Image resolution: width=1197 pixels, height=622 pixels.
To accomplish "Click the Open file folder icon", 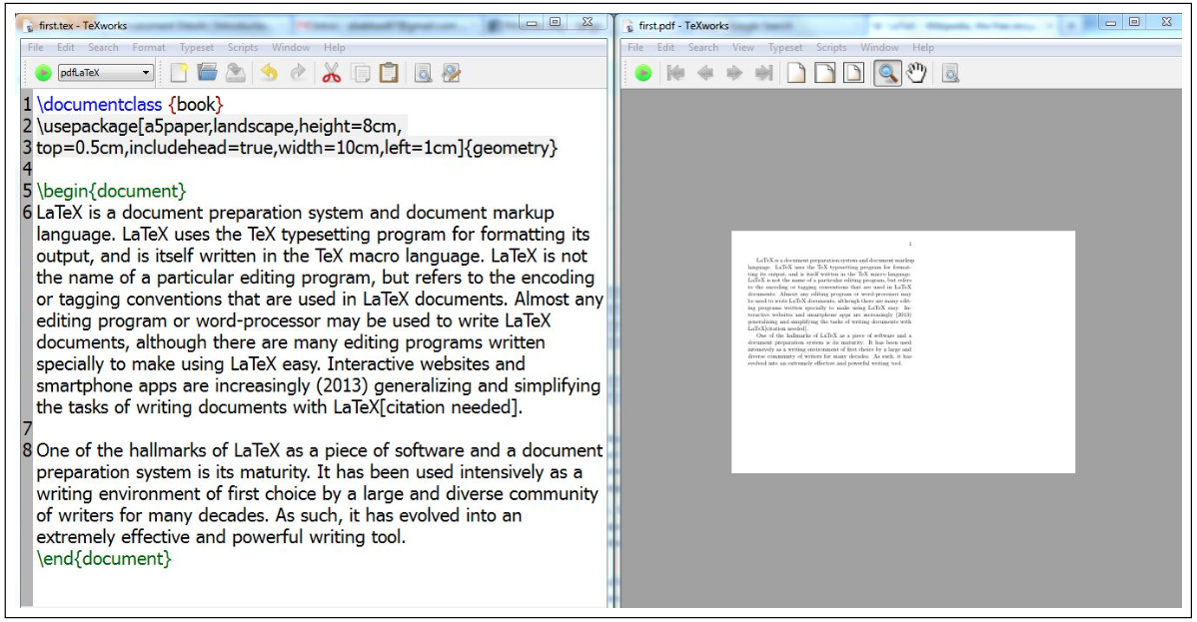I will click(207, 73).
